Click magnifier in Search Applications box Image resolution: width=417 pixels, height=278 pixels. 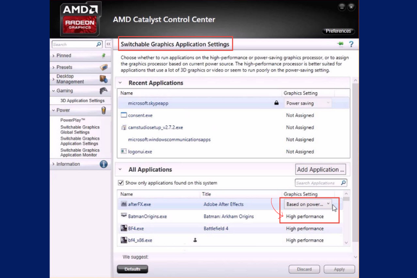(x=343, y=183)
